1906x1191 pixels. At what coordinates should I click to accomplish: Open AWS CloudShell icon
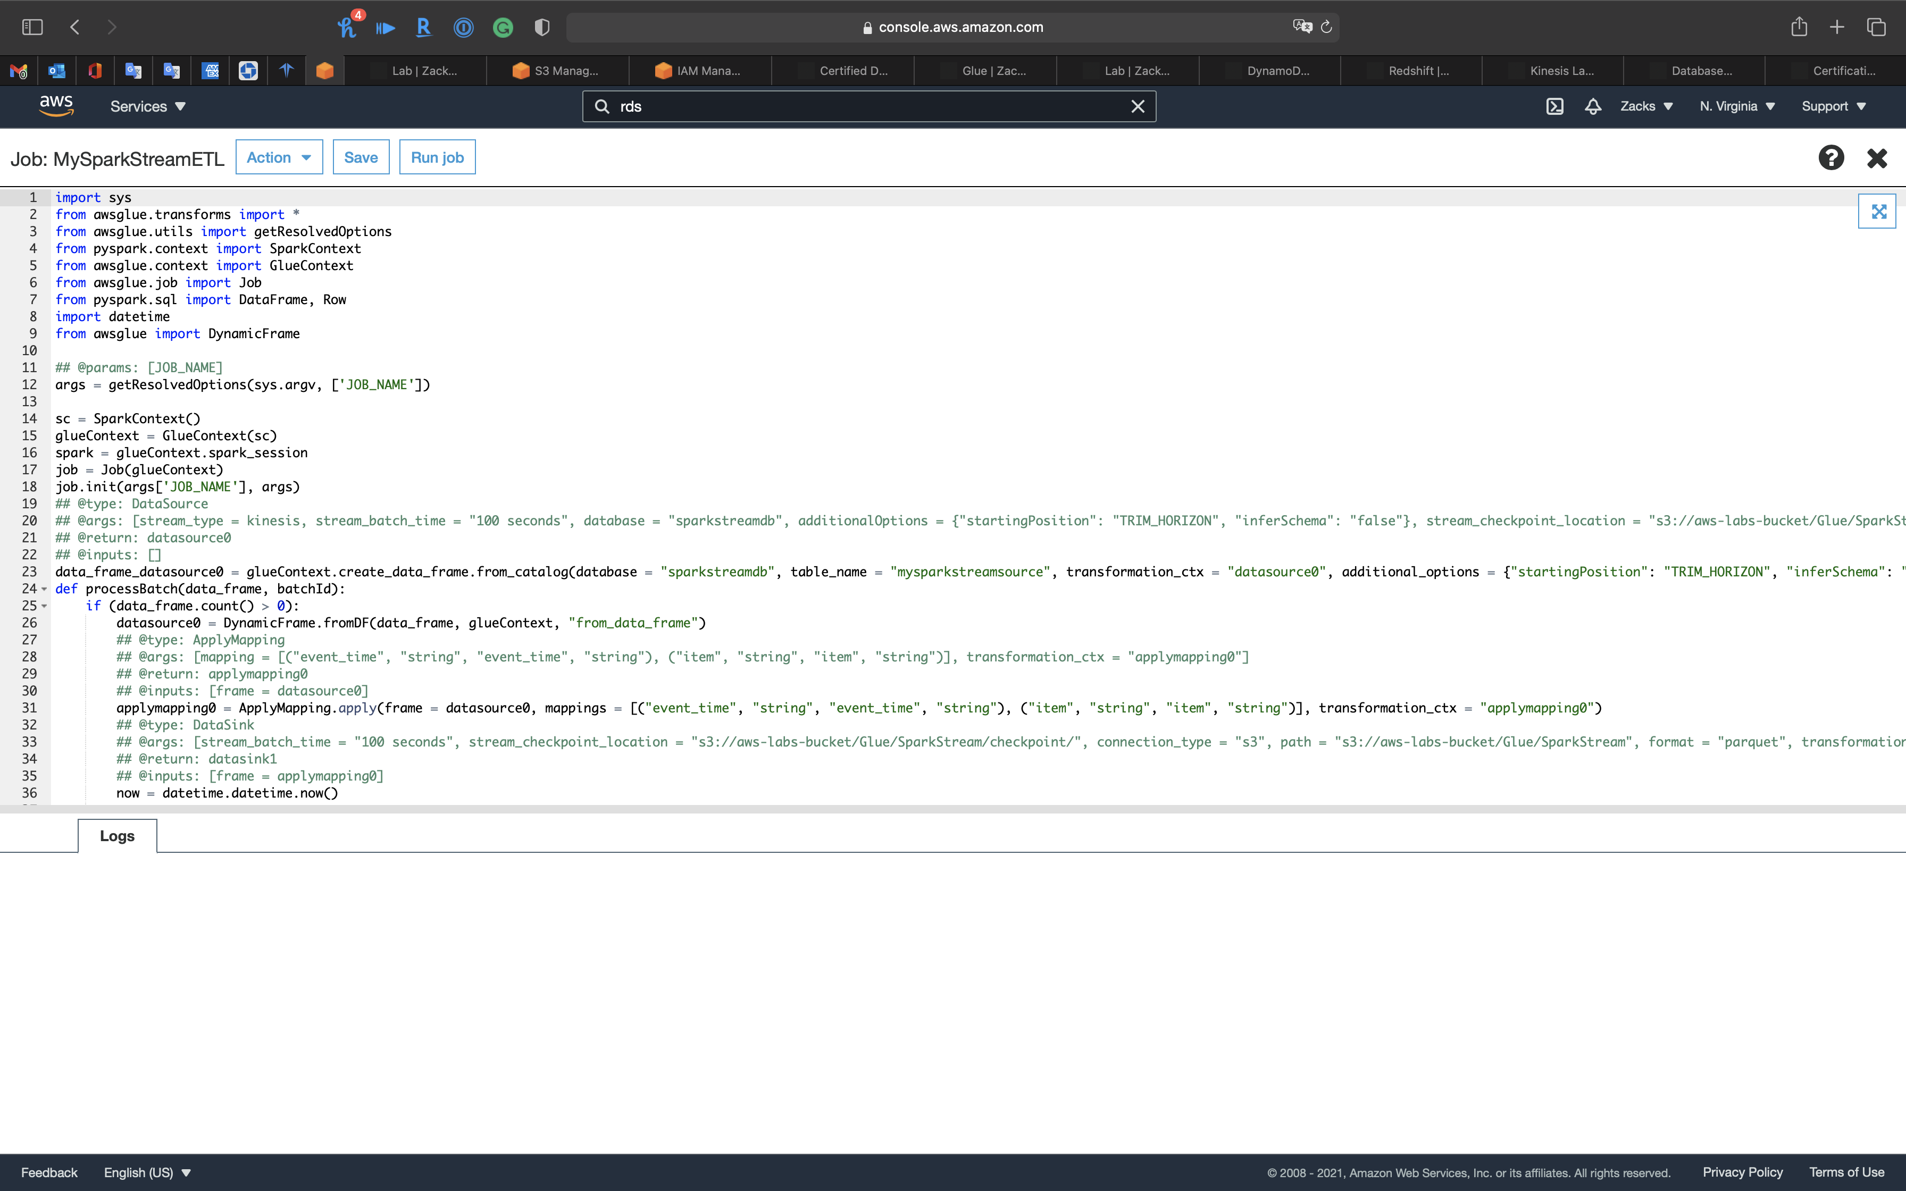click(x=1554, y=106)
